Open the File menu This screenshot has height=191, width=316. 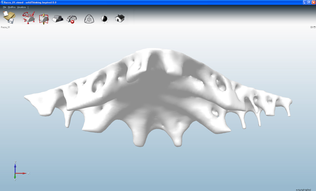[5, 7]
